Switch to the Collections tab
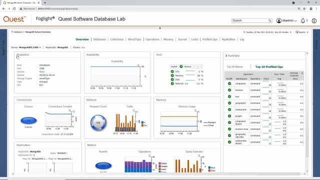Screen dimensions: 320x180 pos(117,39)
